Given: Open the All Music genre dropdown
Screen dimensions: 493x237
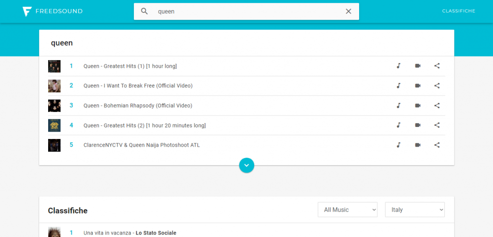Looking at the screenshot, I should coord(348,210).
